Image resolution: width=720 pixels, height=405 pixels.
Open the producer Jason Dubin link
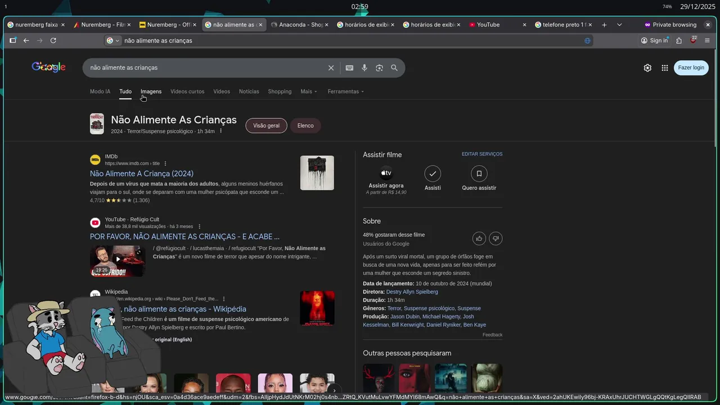tap(405, 317)
